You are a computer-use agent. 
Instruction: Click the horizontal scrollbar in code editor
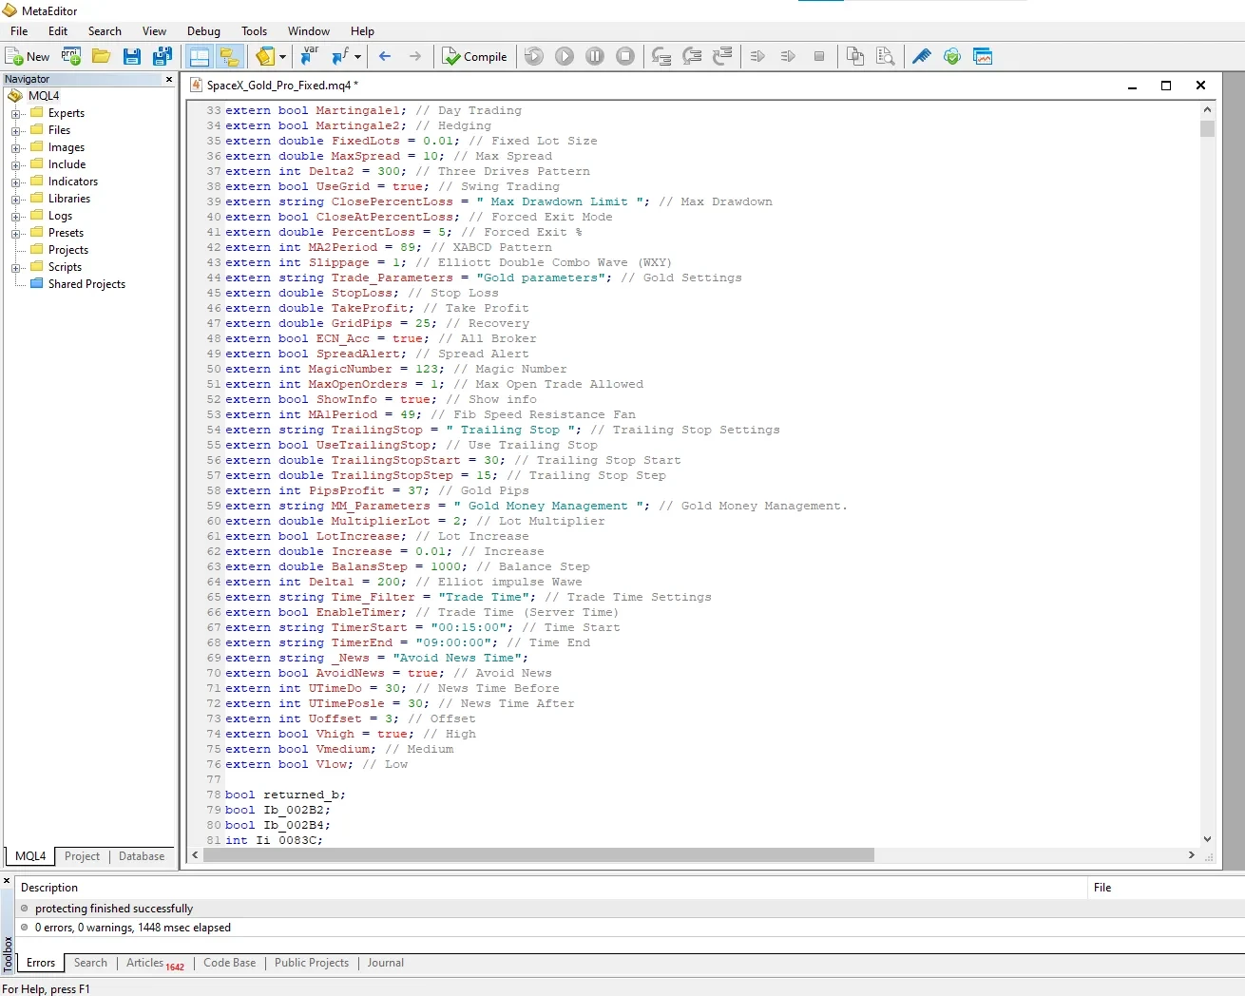pyautogui.click(x=539, y=855)
